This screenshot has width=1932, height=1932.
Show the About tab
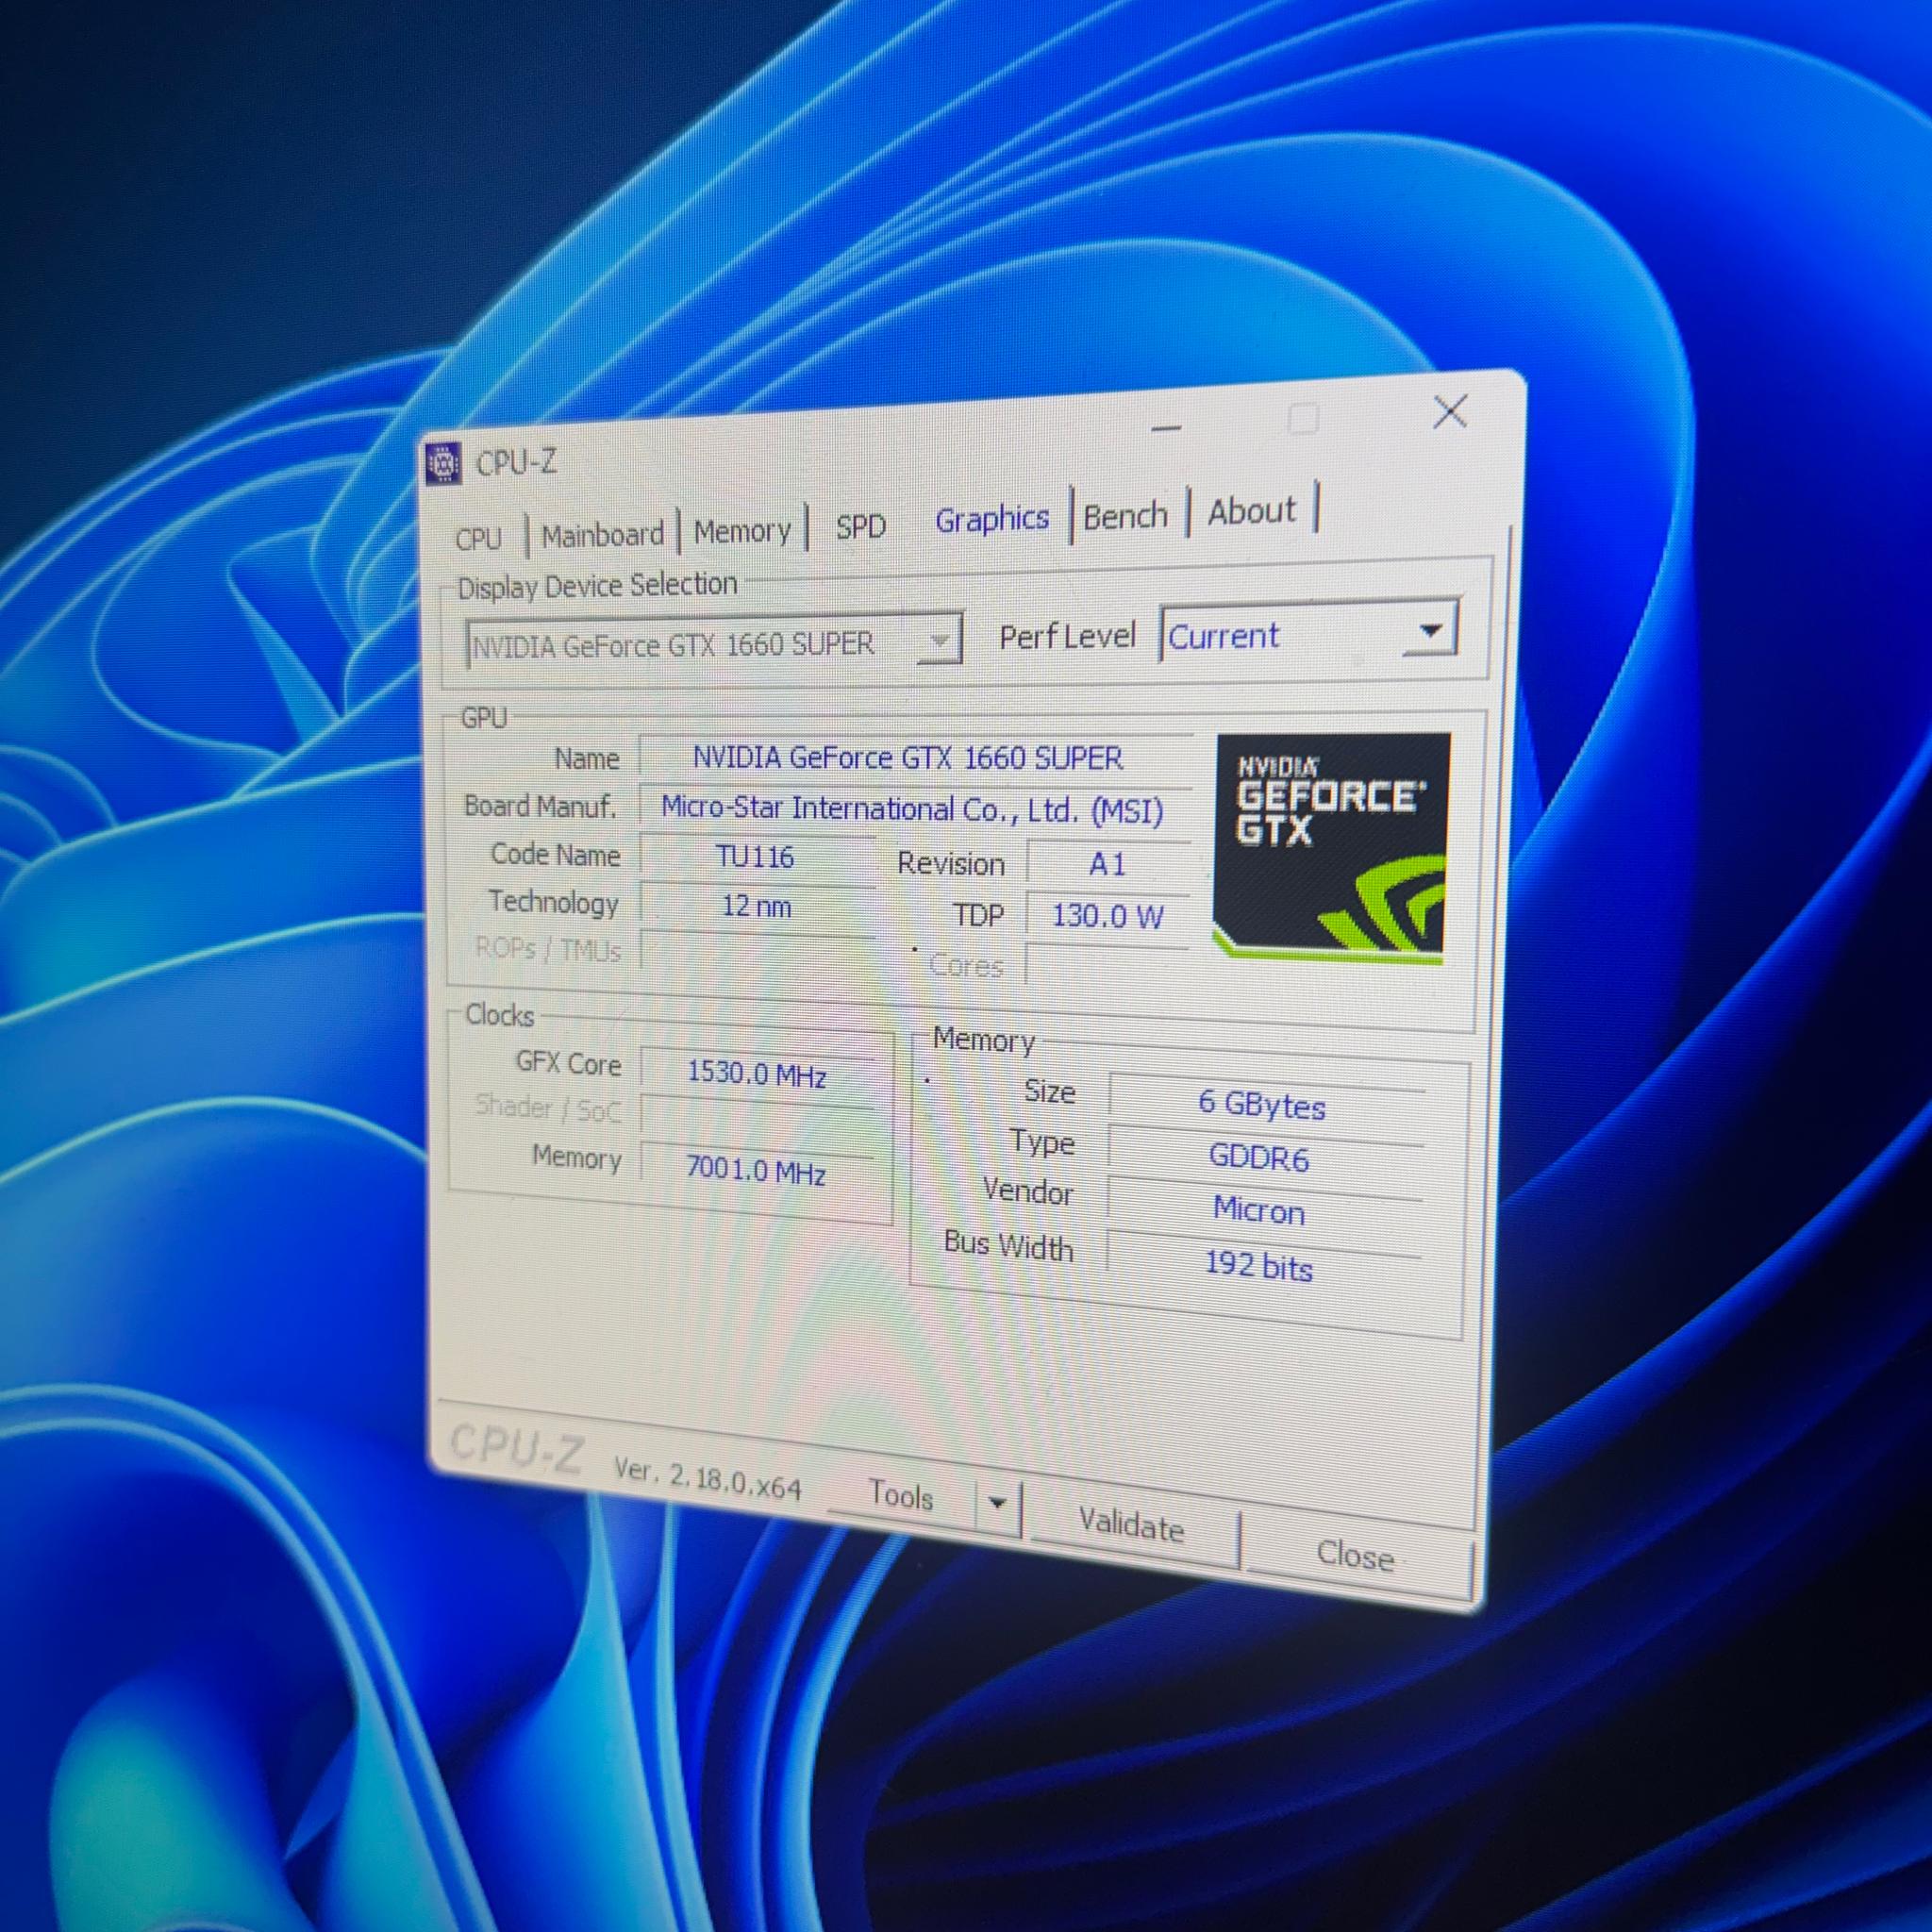click(1251, 511)
